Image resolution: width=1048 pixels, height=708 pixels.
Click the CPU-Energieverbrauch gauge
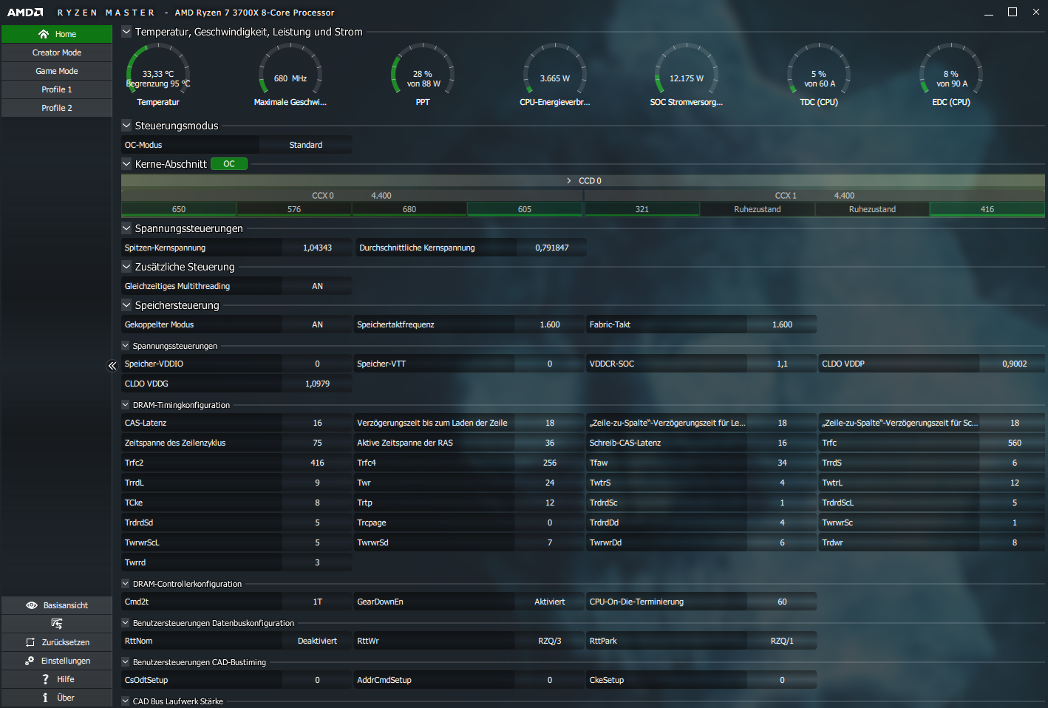(x=555, y=74)
